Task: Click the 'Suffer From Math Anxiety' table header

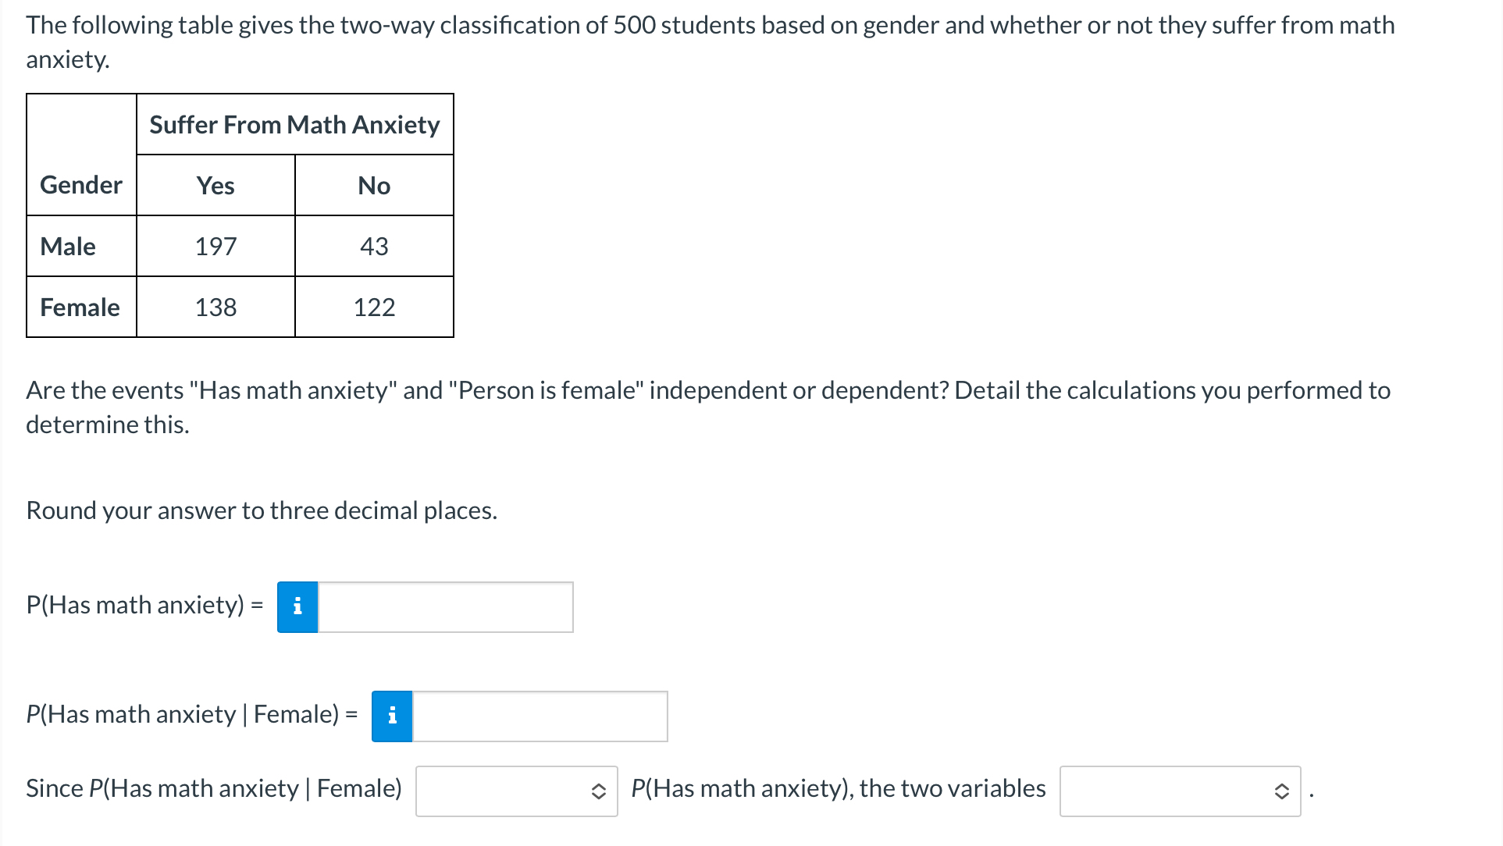Action: 294,124
